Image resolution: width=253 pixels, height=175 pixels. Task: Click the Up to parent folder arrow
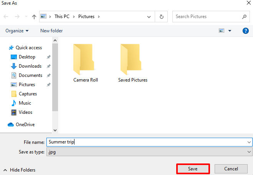tap(34, 17)
